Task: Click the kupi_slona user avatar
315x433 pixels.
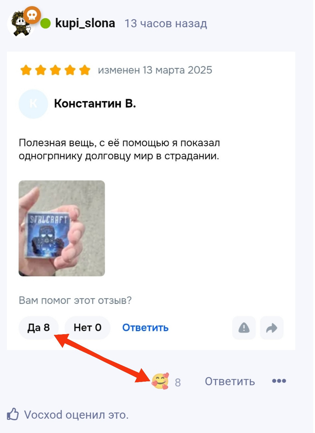Action: (x=21, y=24)
